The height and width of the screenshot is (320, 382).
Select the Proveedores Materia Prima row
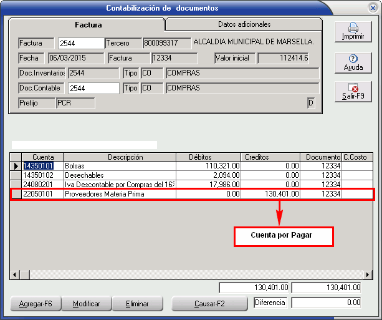(119, 194)
